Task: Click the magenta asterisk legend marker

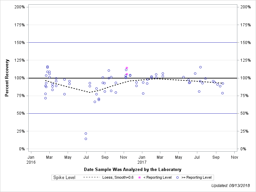Action: [x=139, y=177]
